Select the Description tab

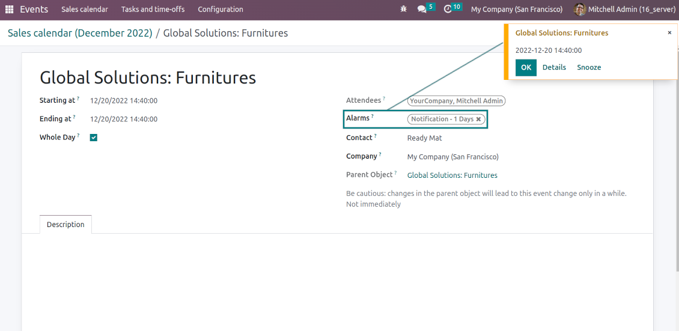[65, 225]
